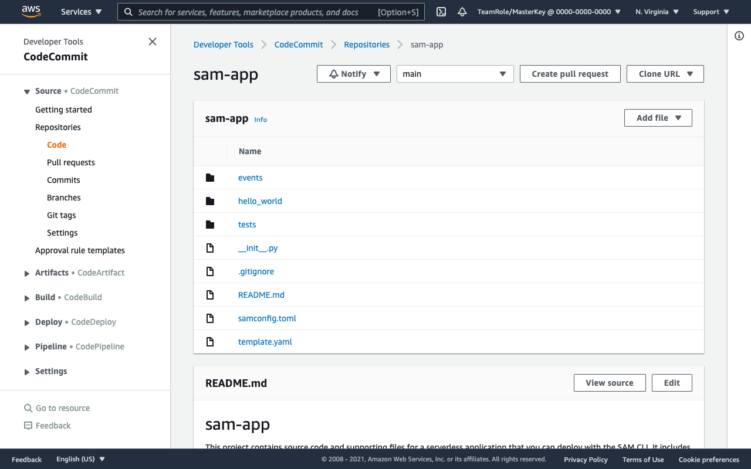Open Branches in sidebar

pos(64,198)
